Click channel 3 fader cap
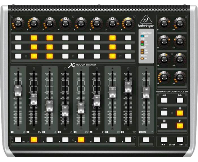This screenshot has width=198, height=162. 50,106
